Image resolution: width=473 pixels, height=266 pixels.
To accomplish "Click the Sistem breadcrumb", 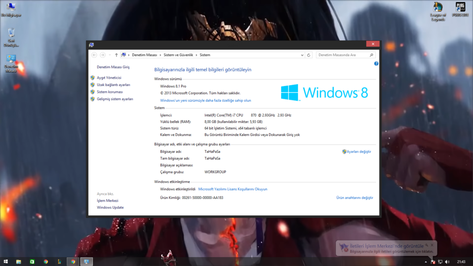I will (205, 55).
